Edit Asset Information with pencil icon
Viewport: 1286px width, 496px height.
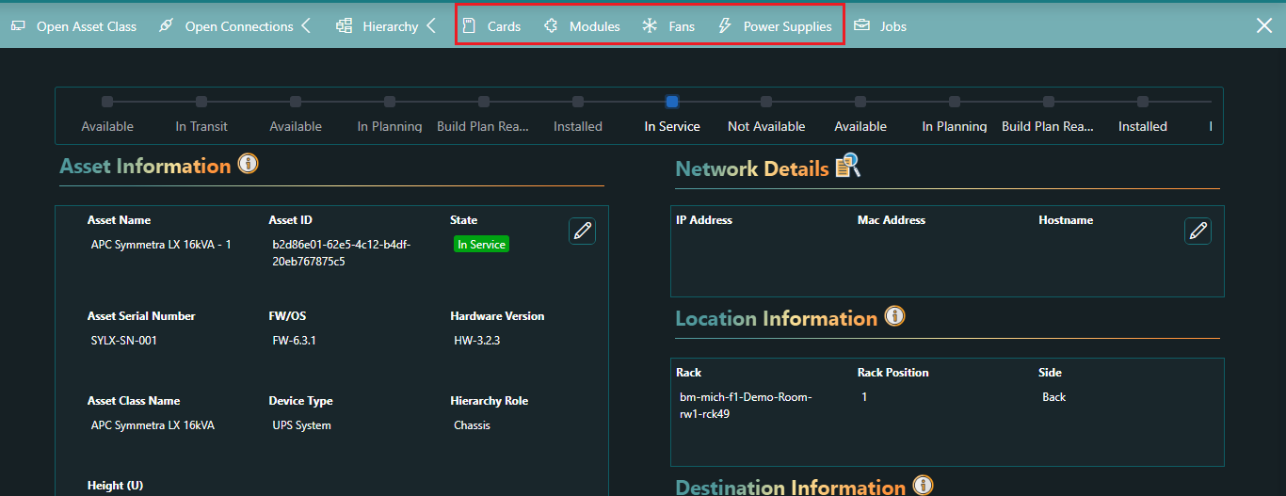[x=582, y=231]
